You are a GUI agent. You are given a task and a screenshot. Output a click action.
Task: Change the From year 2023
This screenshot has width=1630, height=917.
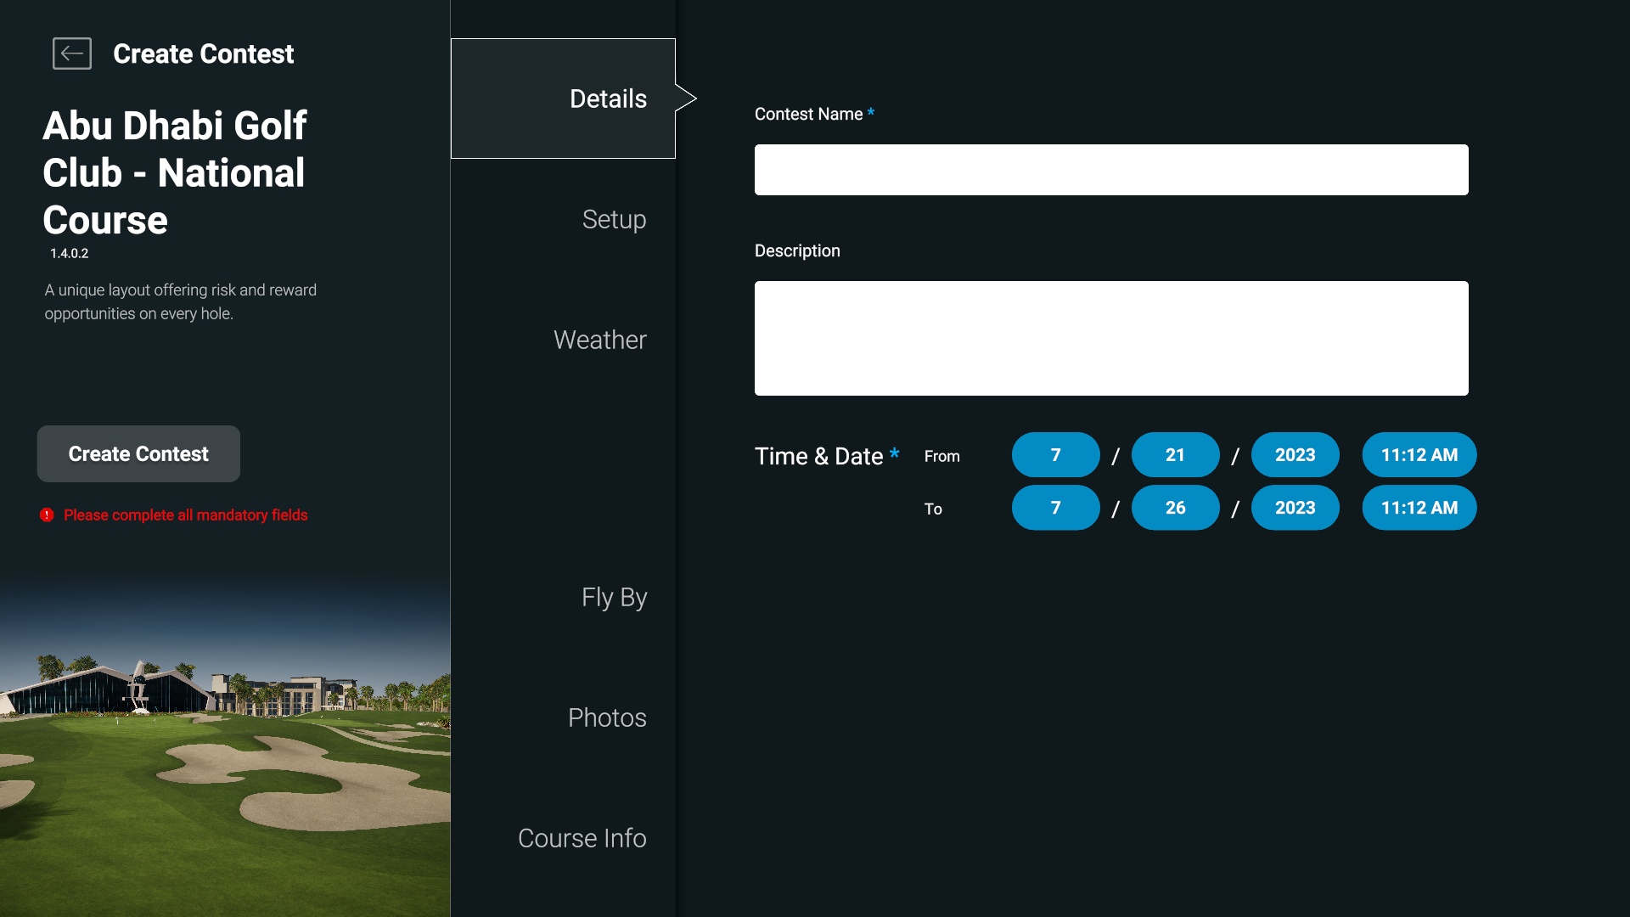coord(1296,455)
